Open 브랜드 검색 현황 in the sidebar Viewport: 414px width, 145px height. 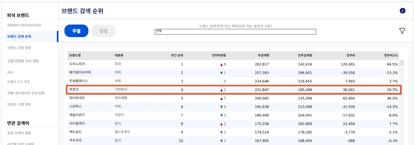[x=19, y=48]
